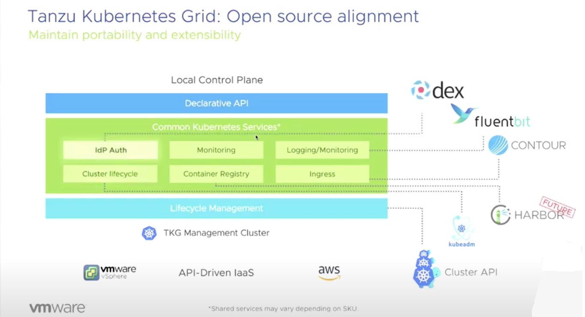This screenshot has height=317, width=585.
Task: Click the red FUTURE stamp on Harbor
Action: tap(557, 207)
